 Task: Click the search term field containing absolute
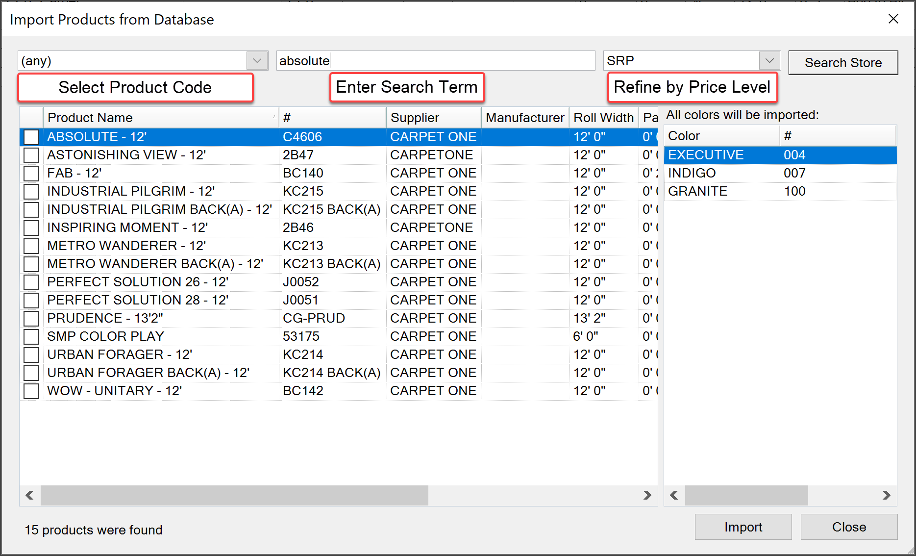point(436,61)
